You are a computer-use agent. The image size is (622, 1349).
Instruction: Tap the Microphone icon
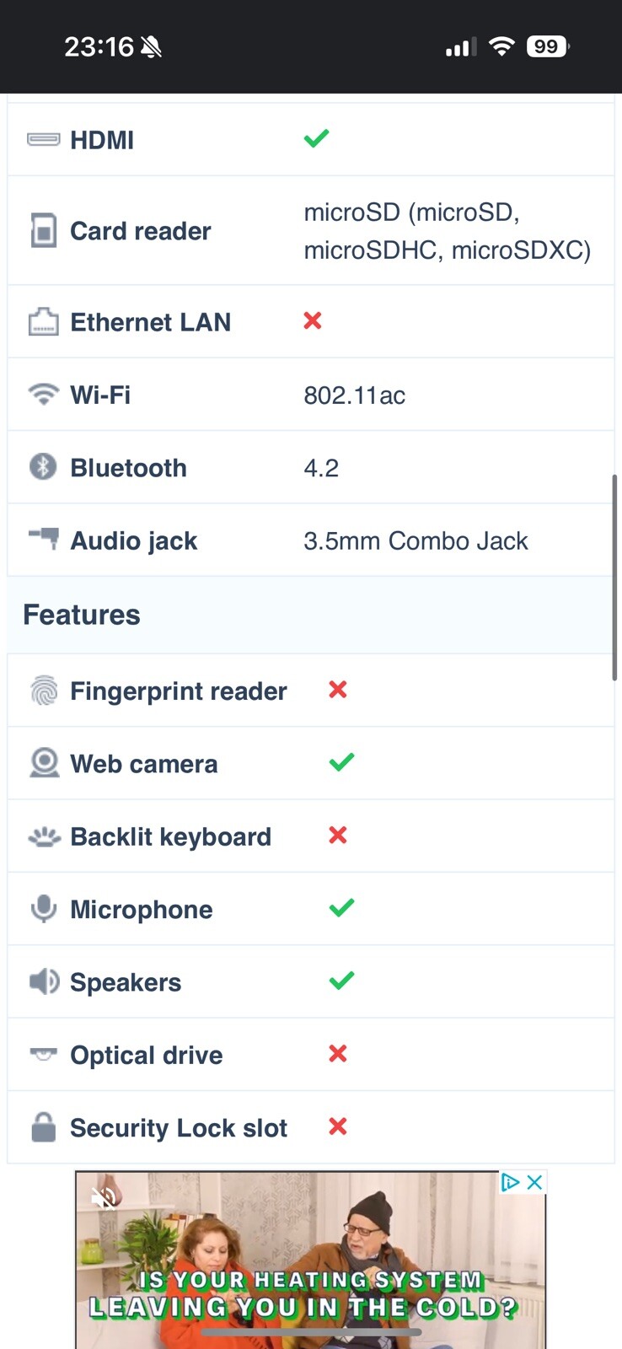44,909
